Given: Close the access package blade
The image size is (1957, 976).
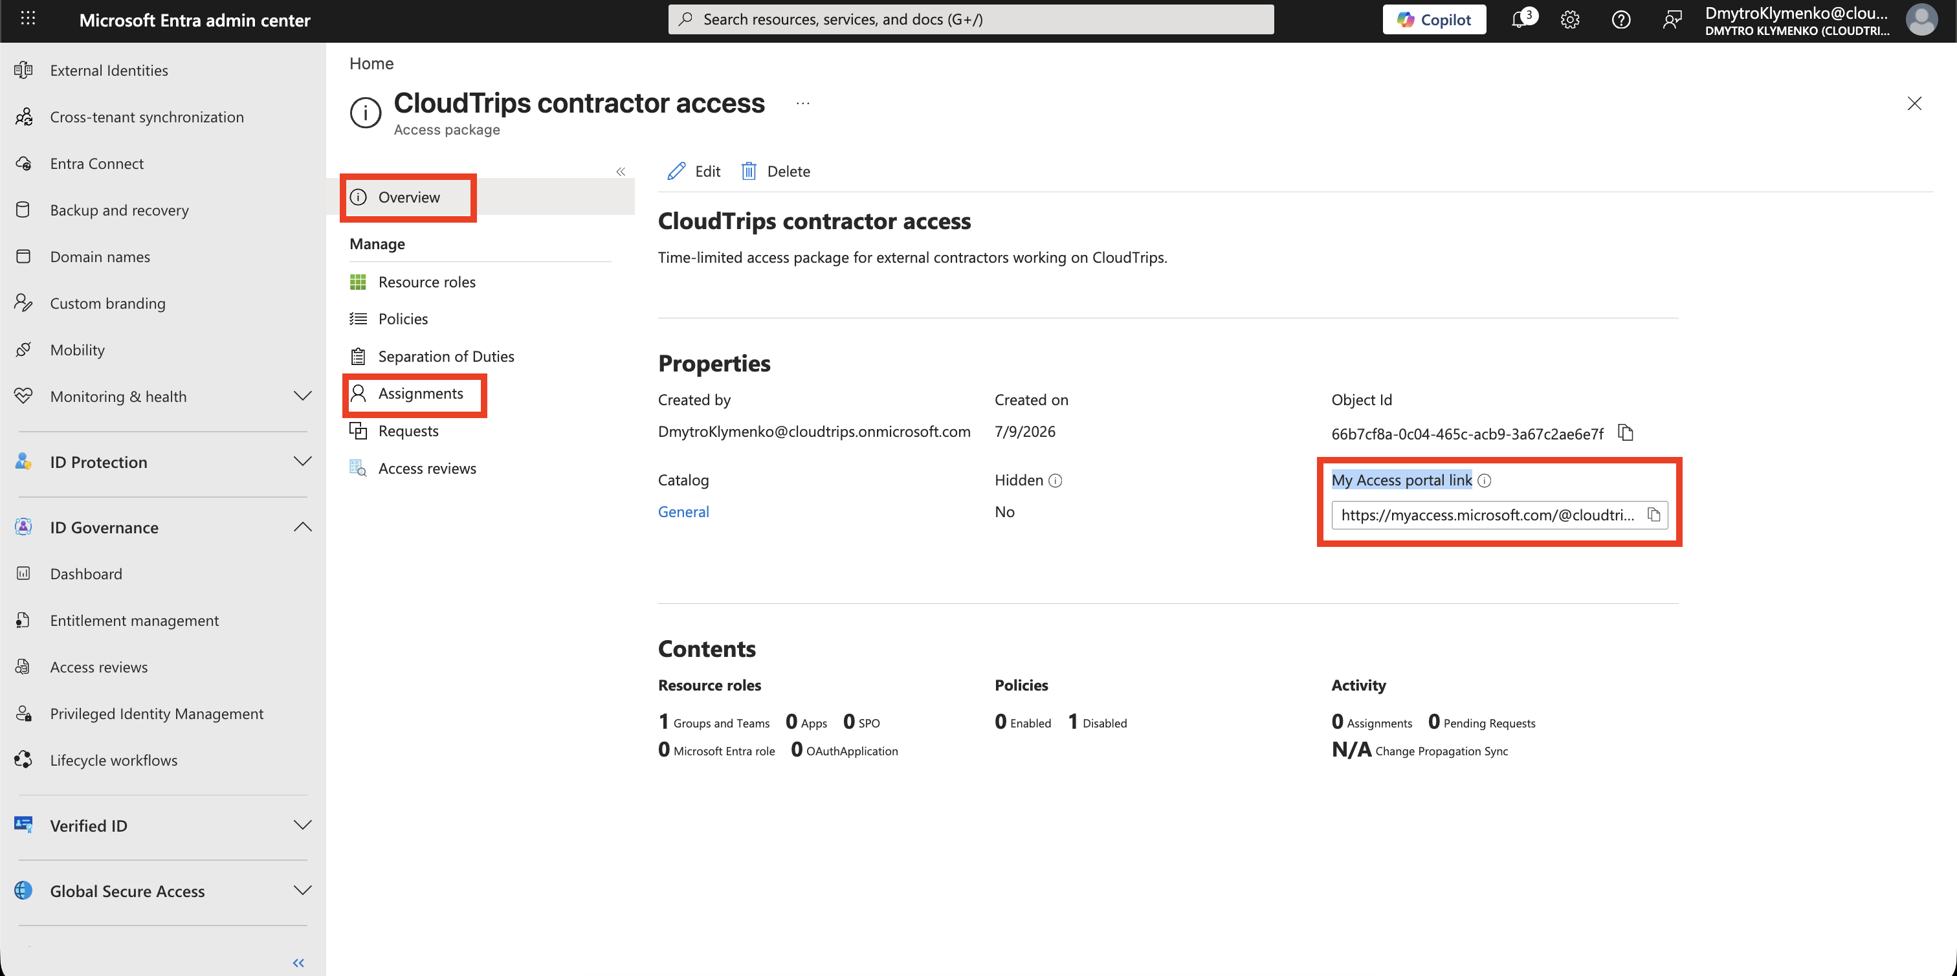Looking at the screenshot, I should [1914, 104].
